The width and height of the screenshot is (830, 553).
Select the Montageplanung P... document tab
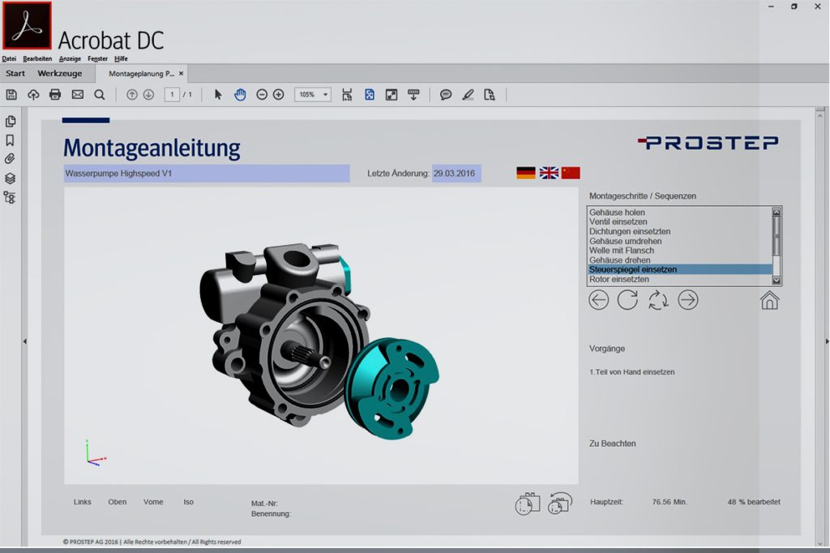(142, 73)
